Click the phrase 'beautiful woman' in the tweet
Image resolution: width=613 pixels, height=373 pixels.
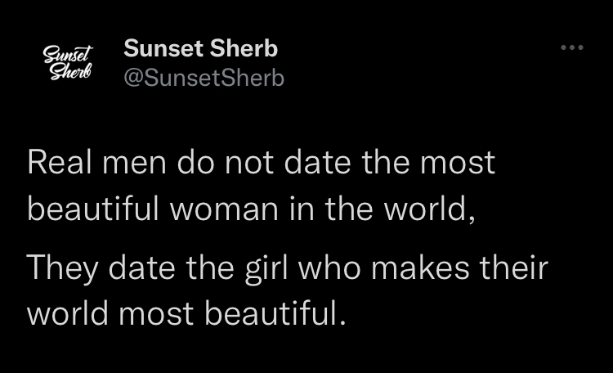pyautogui.click(x=153, y=209)
